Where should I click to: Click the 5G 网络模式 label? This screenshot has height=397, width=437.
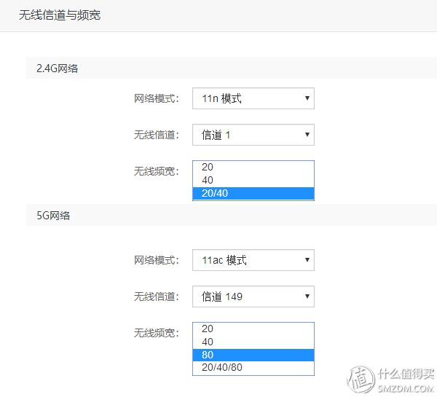[x=157, y=260]
